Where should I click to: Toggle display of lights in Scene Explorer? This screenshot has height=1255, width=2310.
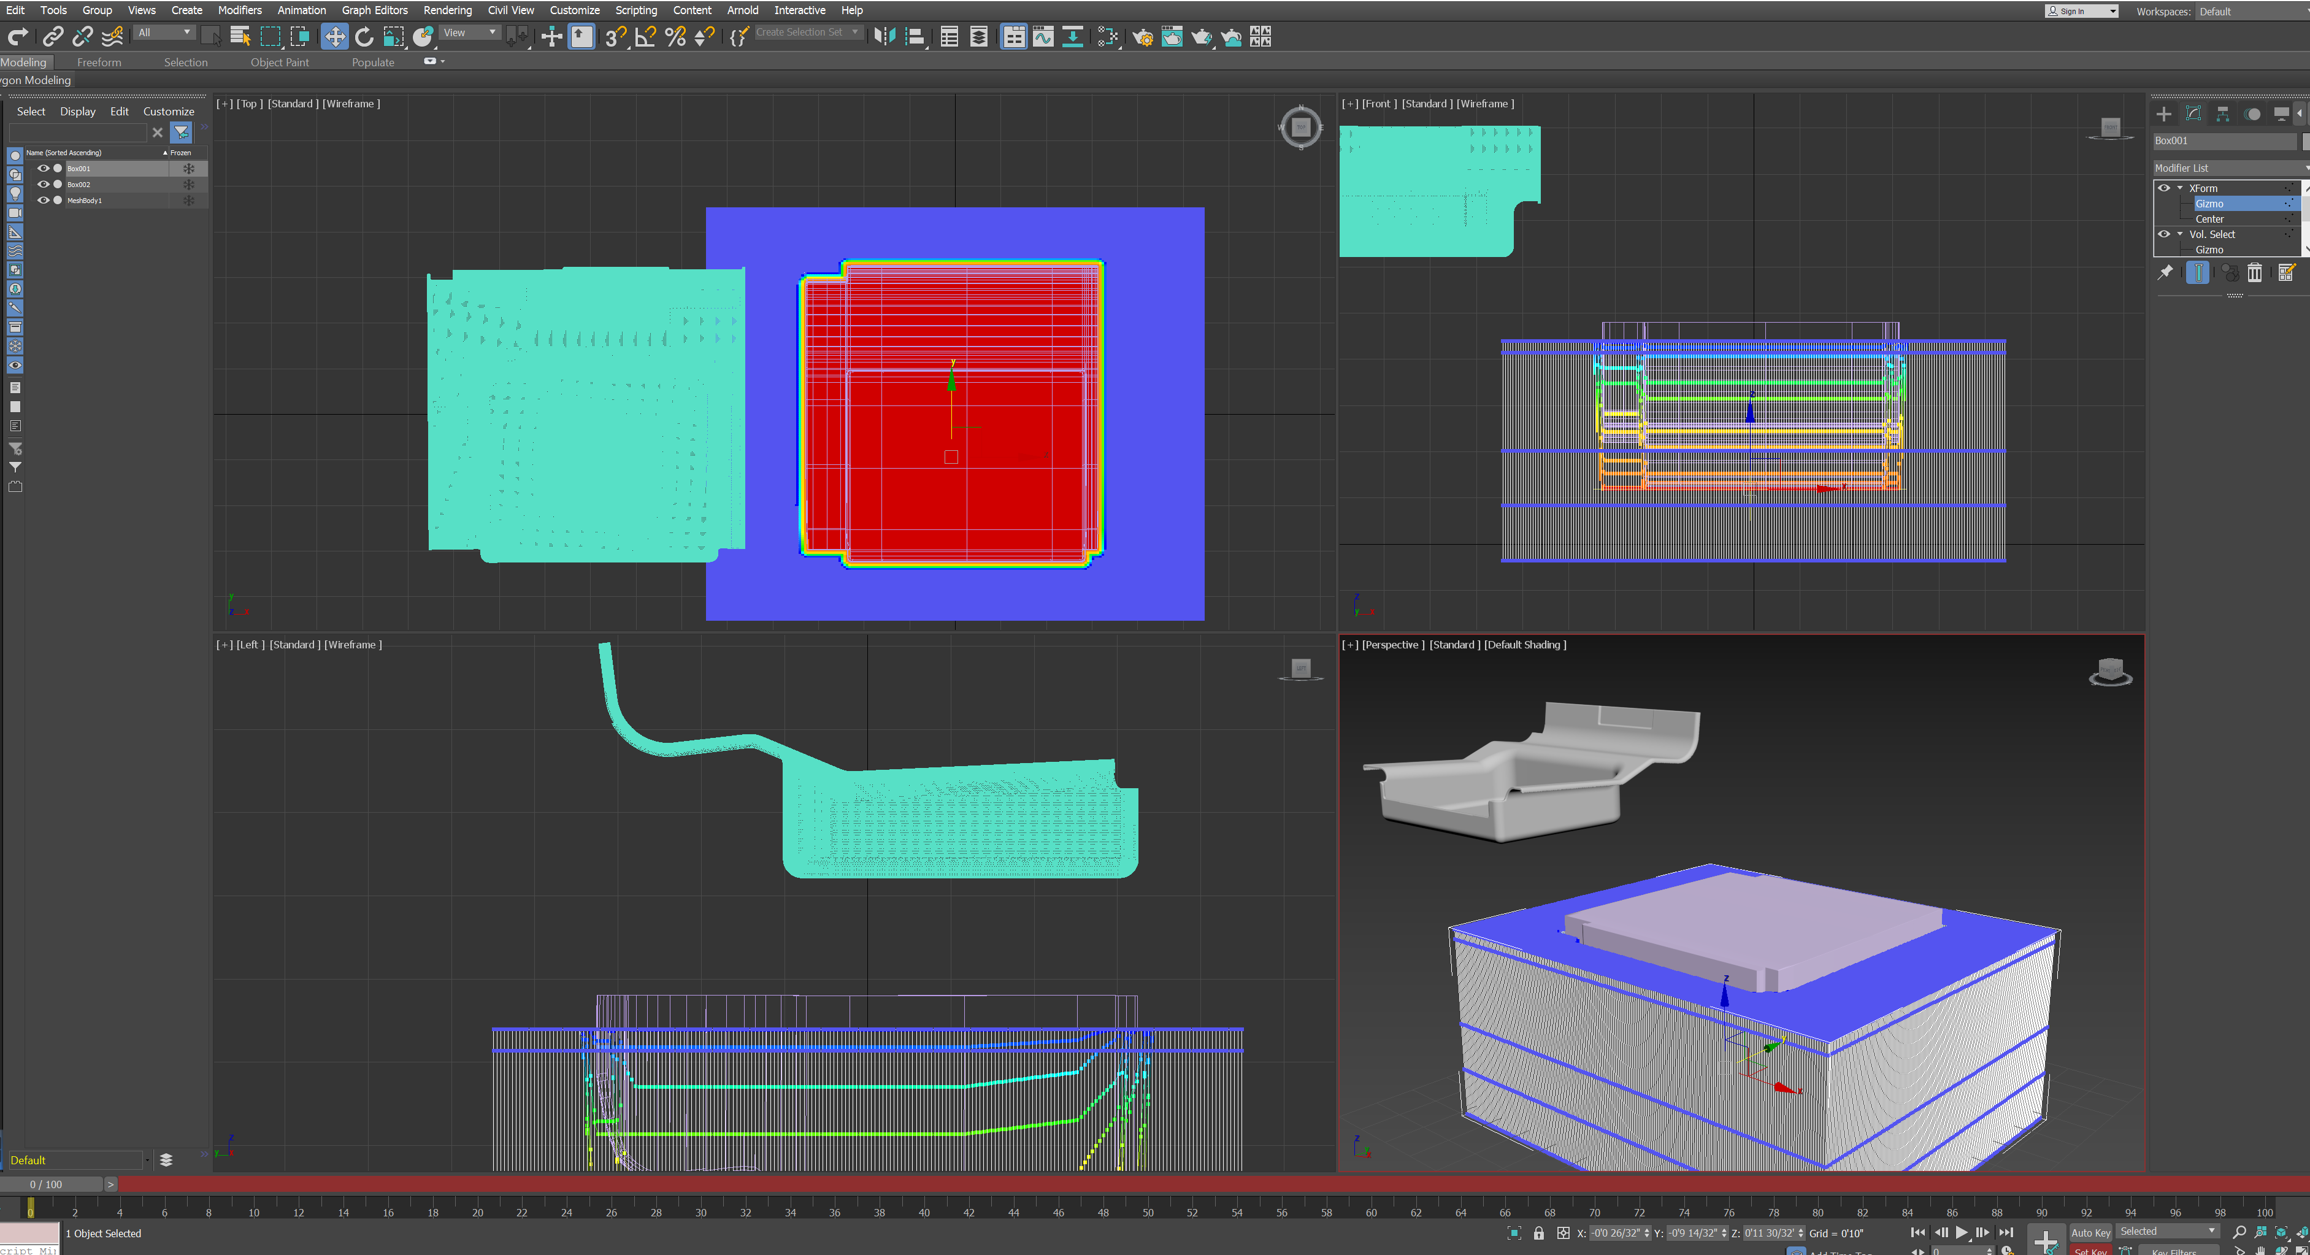pos(15,194)
